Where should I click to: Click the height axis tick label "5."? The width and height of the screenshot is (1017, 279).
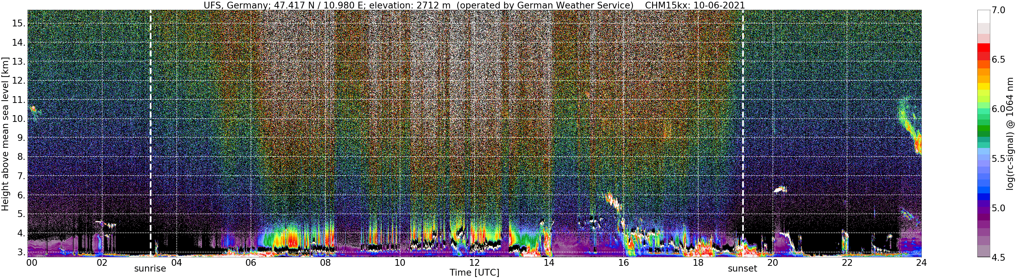point(21,214)
